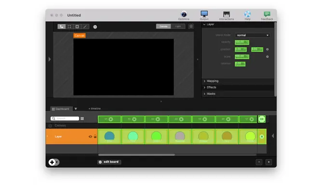Click the scale value field

(242, 56)
